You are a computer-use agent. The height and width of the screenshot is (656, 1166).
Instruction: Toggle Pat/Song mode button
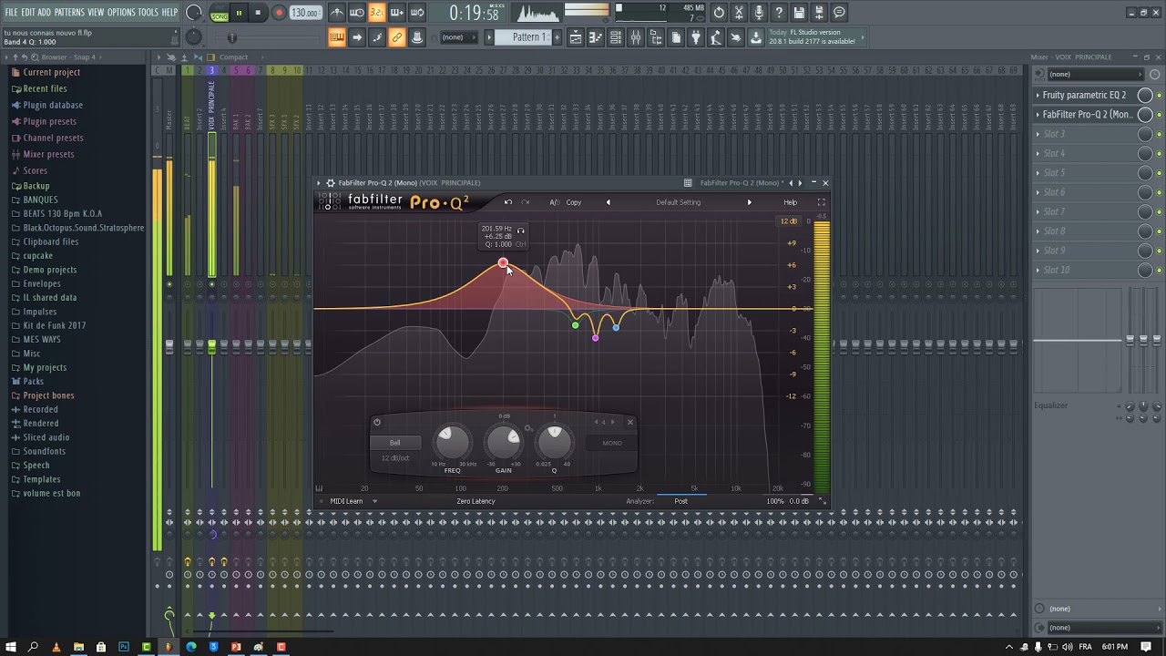tap(220, 14)
